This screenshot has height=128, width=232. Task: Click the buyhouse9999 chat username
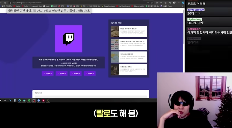(195, 10)
